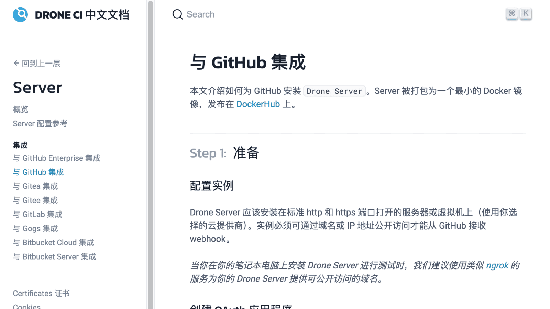550x309 pixels.
Task: Open 与 Bitbucket Cloud 集成 page
Action: [x=54, y=242]
